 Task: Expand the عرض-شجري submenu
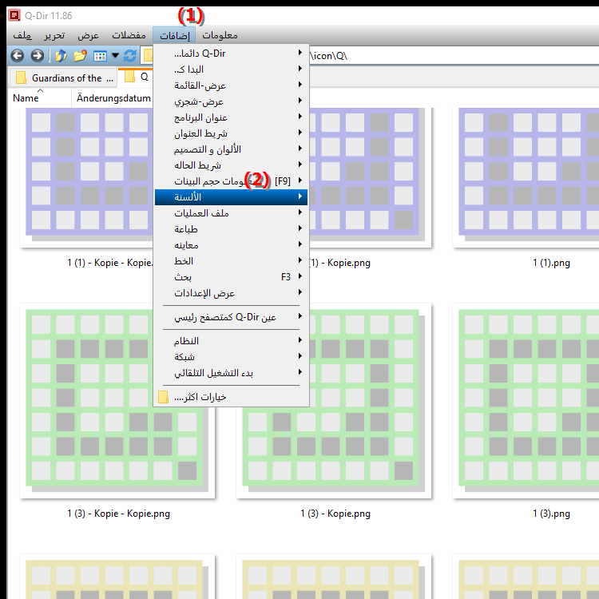(231, 101)
